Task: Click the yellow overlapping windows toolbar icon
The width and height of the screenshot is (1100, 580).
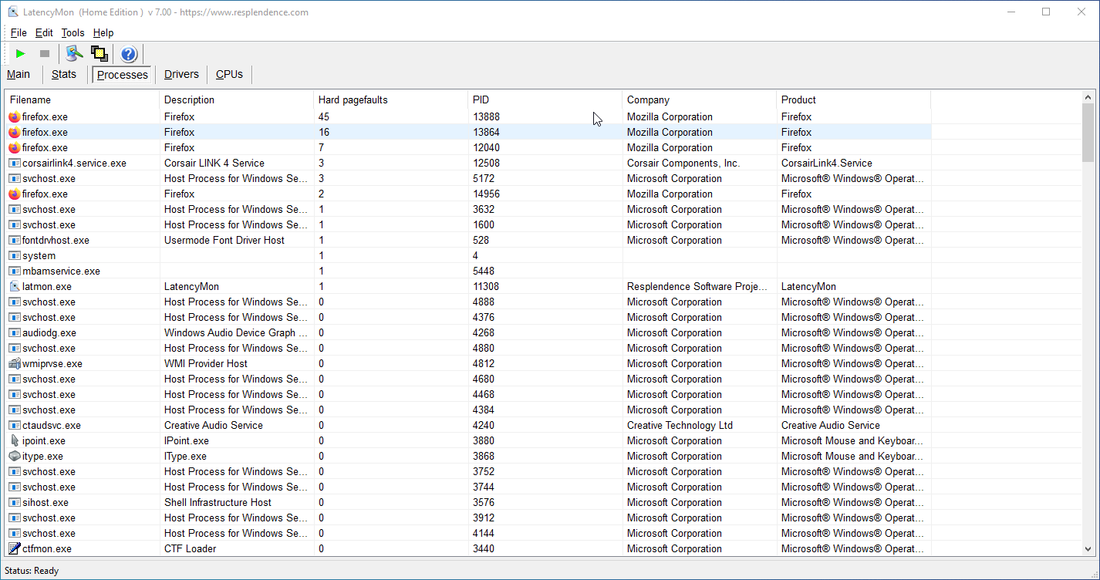Action: tap(99, 54)
